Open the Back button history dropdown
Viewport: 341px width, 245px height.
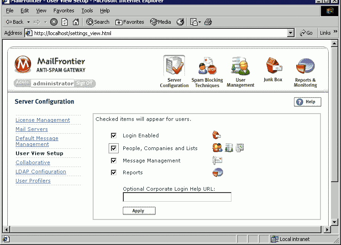coord(28,22)
